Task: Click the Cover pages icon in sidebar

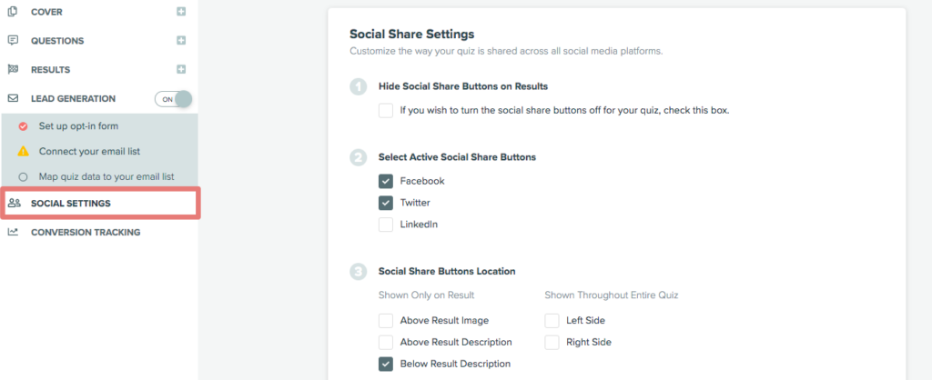Action: pyautogui.click(x=13, y=12)
